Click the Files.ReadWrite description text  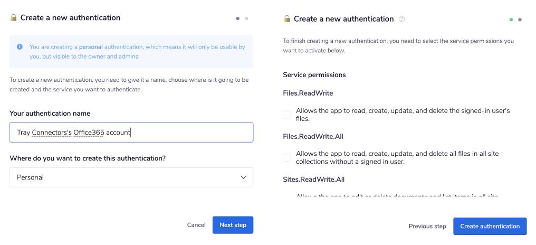(403, 115)
